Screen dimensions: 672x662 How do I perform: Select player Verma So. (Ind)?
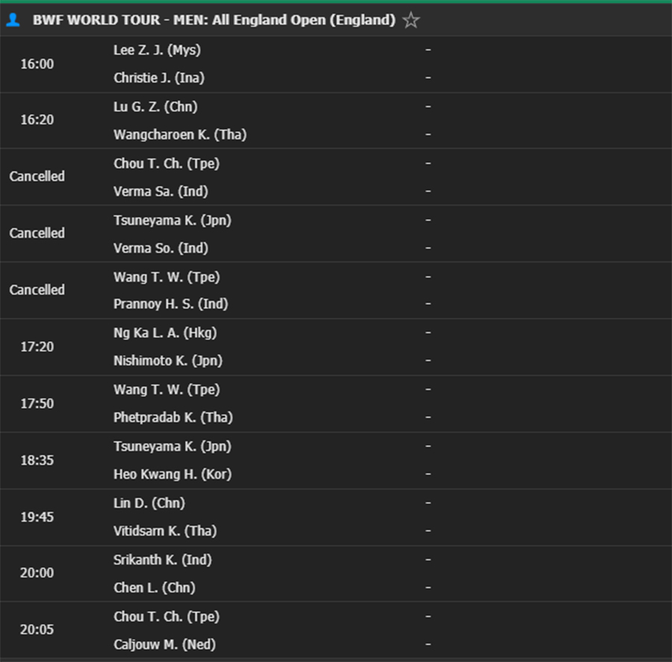pyautogui.click(x=161, y=248)
